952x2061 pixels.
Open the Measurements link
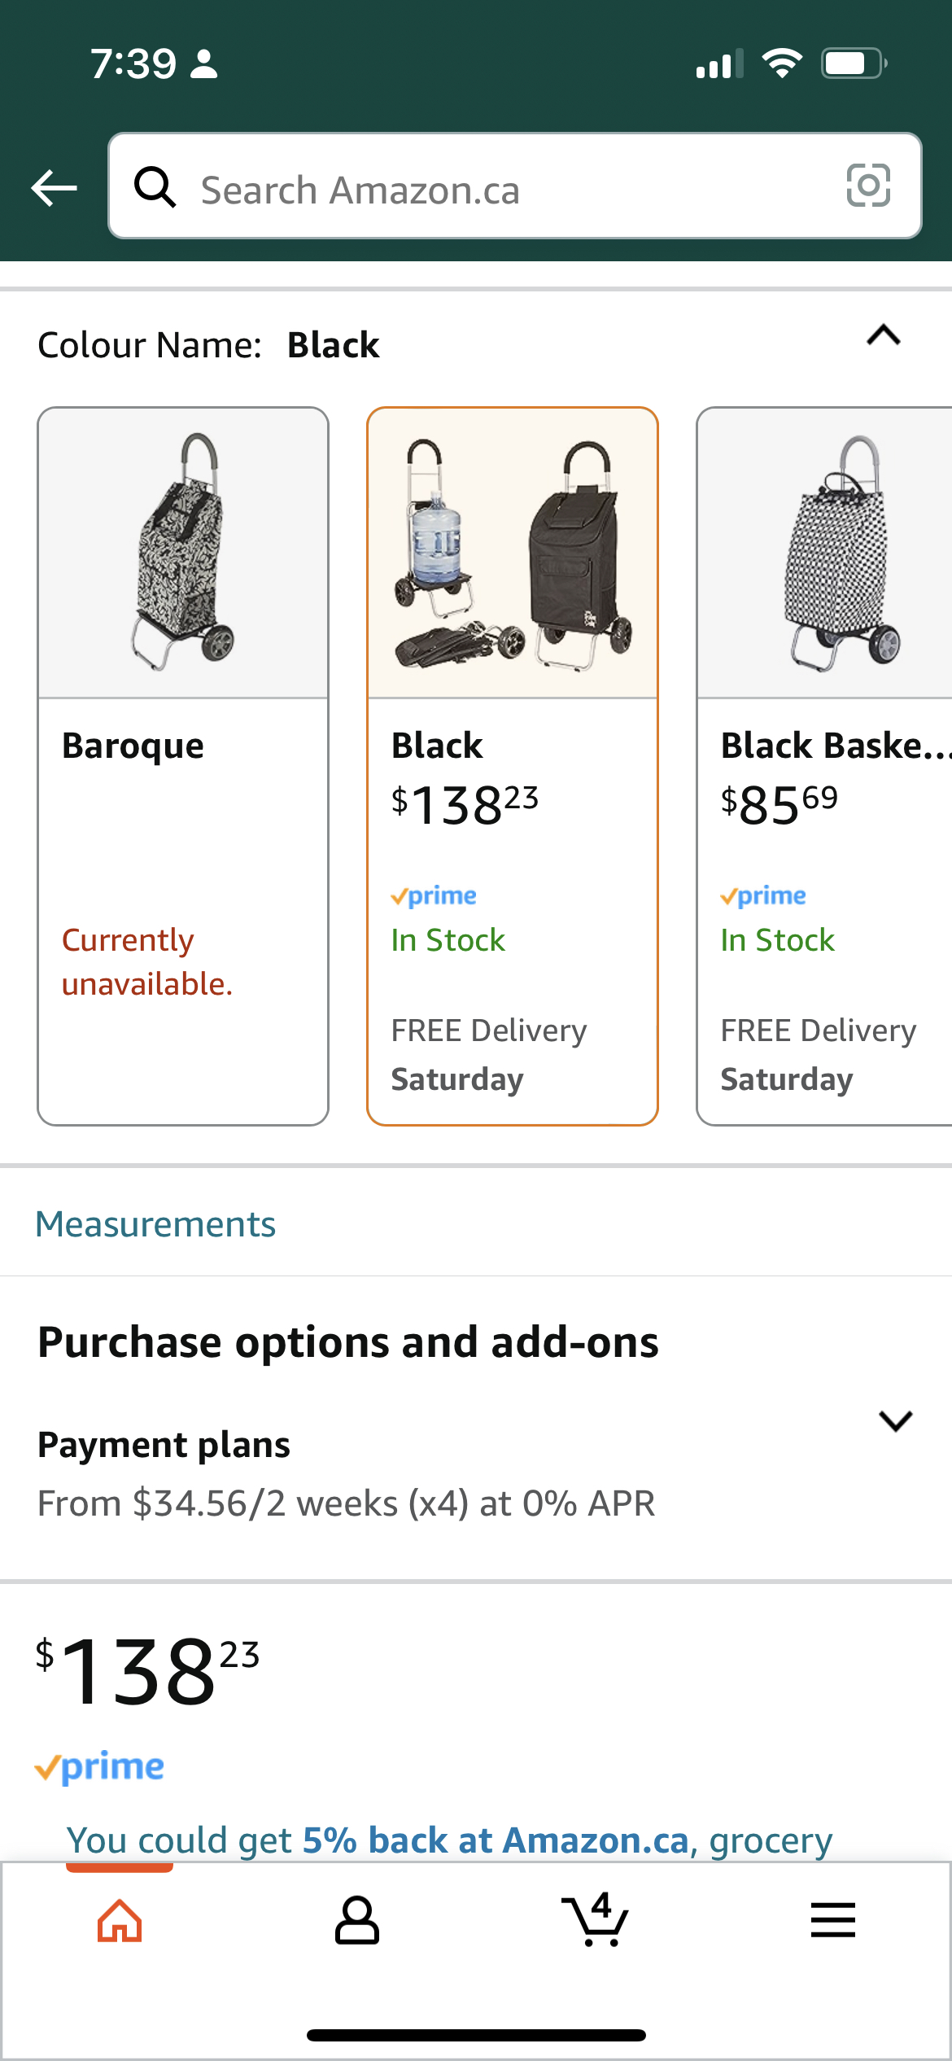(x=155, y=1224)
